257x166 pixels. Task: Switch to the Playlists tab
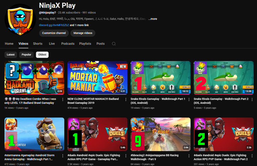pyautogui.click(x=85, y=44)
